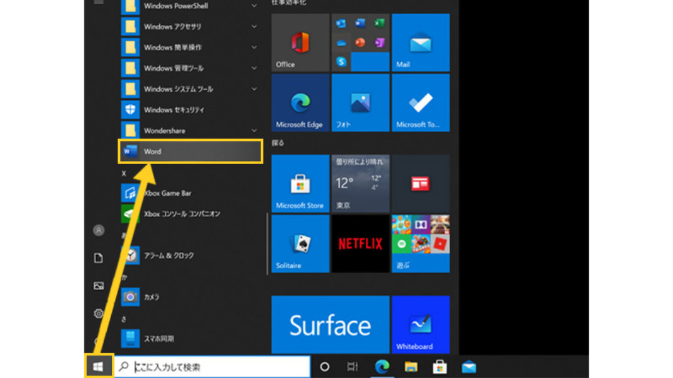Click the PowerPoint icon in Office folder tile

coord(361,42)
